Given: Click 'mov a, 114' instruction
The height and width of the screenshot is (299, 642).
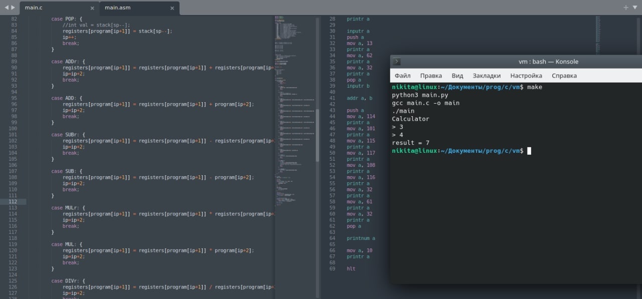Looking at the screenshot, I should [361, 116].
